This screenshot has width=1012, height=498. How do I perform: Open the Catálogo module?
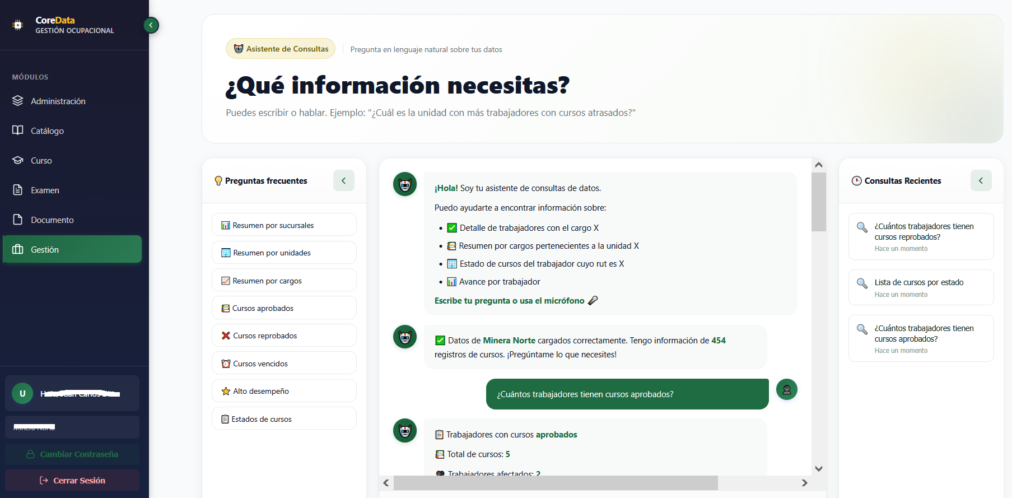click(47, 131)
